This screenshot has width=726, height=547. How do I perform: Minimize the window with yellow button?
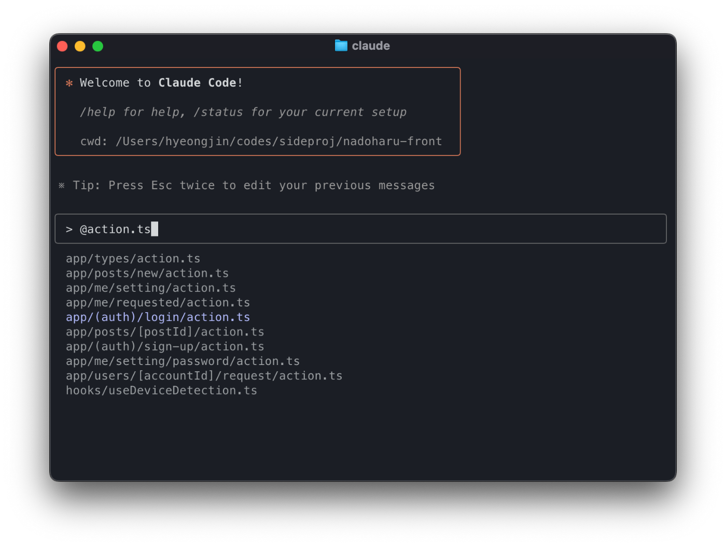(80, 46)
